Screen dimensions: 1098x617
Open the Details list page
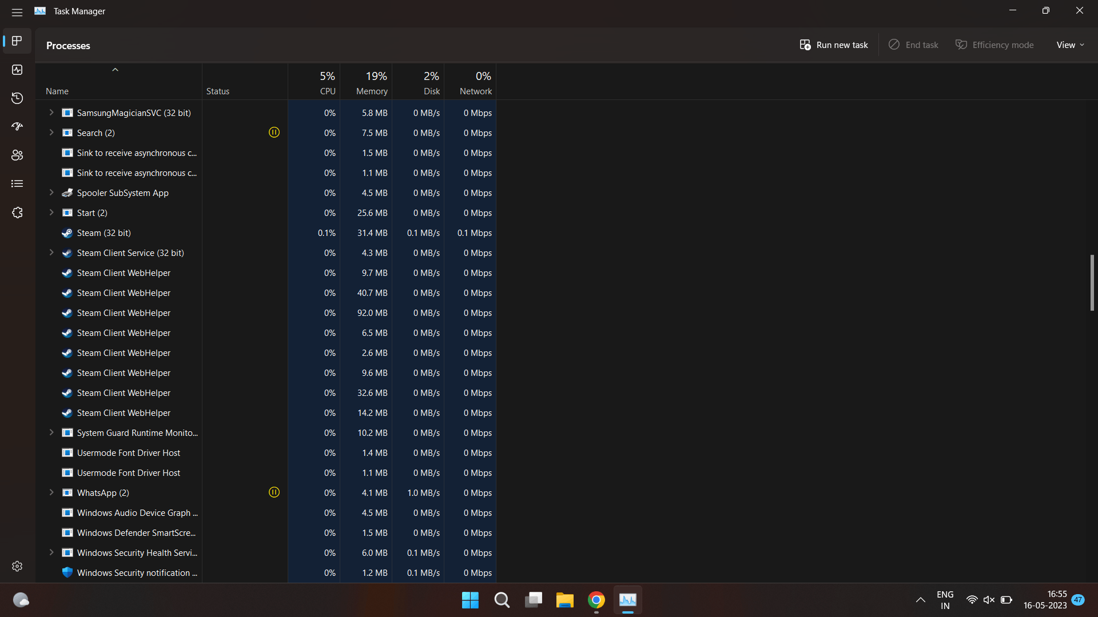tap(17, 184)
